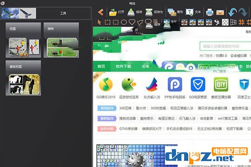Choose the heart-shaped selection tool
Screen dimensions: 251x167
point(132,22)
